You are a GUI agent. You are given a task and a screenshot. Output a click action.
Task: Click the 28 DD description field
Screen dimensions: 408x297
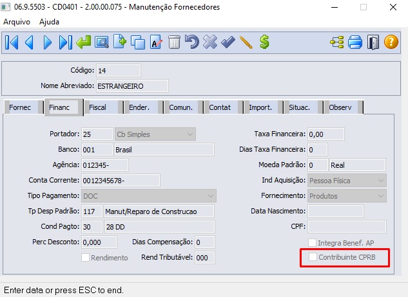pyautogui.click(x=159, y=227)
